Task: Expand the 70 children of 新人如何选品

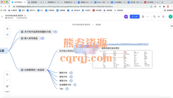Action: coord(42,38)
